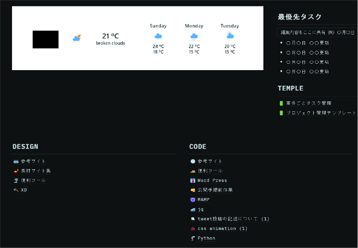
Task: Click the current weather broken clouds icon
Action: [77, 38]
